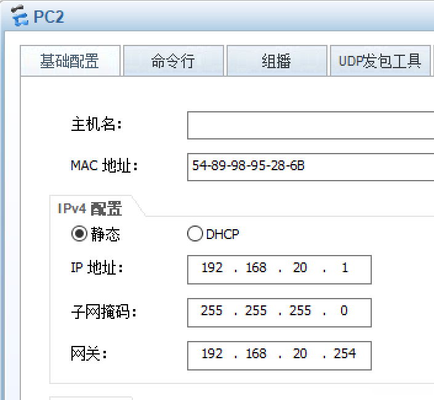Click the 主机名: label
The image size is (434, 400).
click(x=96, y=124)
